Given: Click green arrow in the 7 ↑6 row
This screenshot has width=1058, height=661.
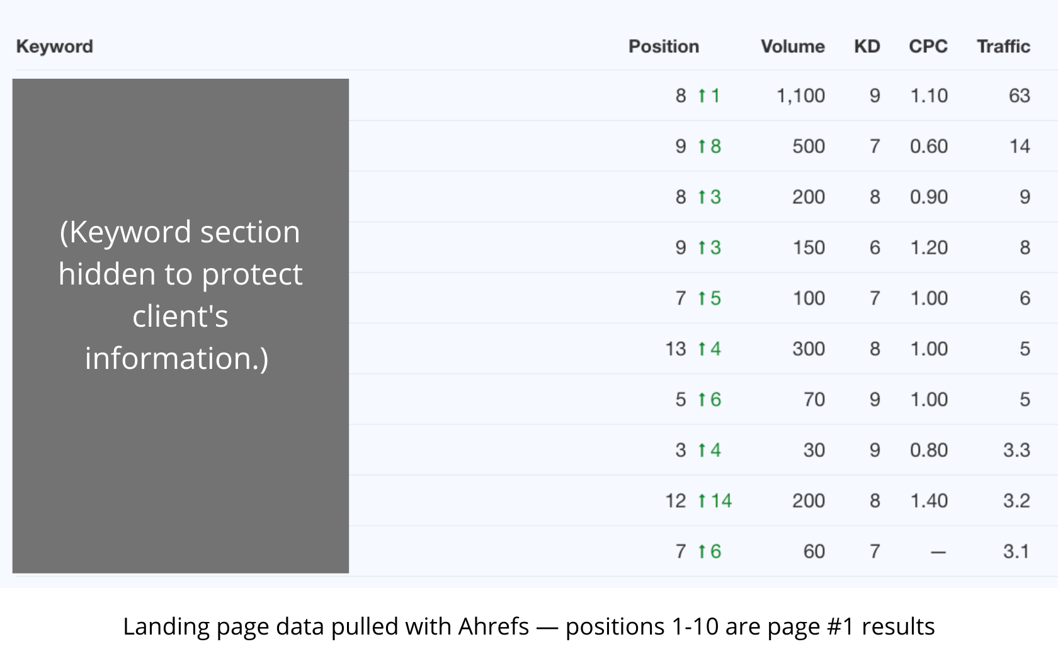Looking at the screenshot, I should 702,552.
